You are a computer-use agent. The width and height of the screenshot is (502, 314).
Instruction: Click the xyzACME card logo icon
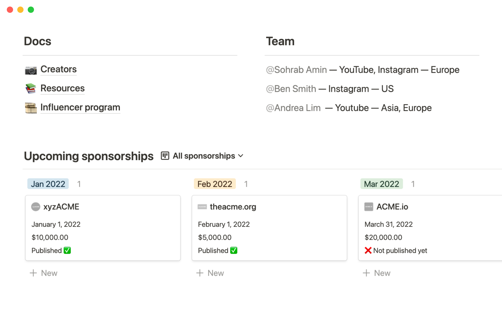tap(36, 207)
